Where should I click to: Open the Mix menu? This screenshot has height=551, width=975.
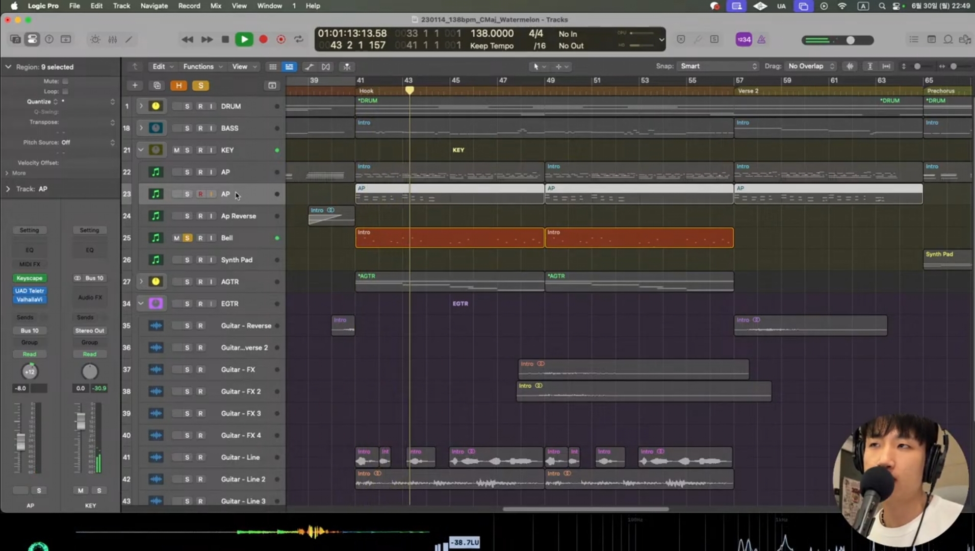[216, 6]
